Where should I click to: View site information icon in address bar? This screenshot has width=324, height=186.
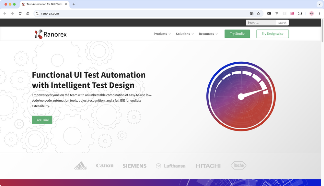[x=37, y=13]
